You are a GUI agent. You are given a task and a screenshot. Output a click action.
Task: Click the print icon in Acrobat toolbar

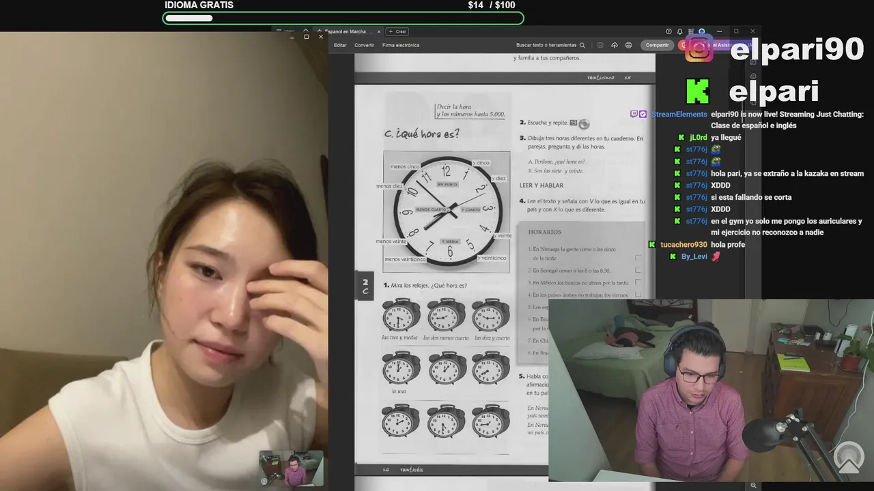(629, 45)
